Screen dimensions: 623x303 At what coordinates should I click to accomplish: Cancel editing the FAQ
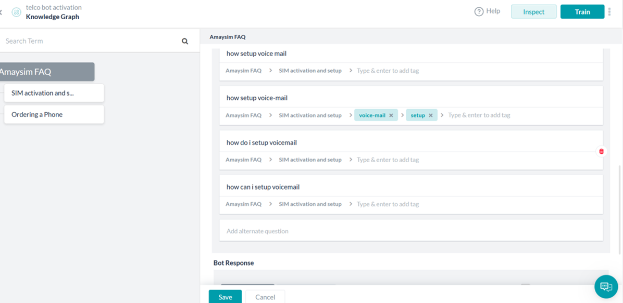tap(265, 297)
